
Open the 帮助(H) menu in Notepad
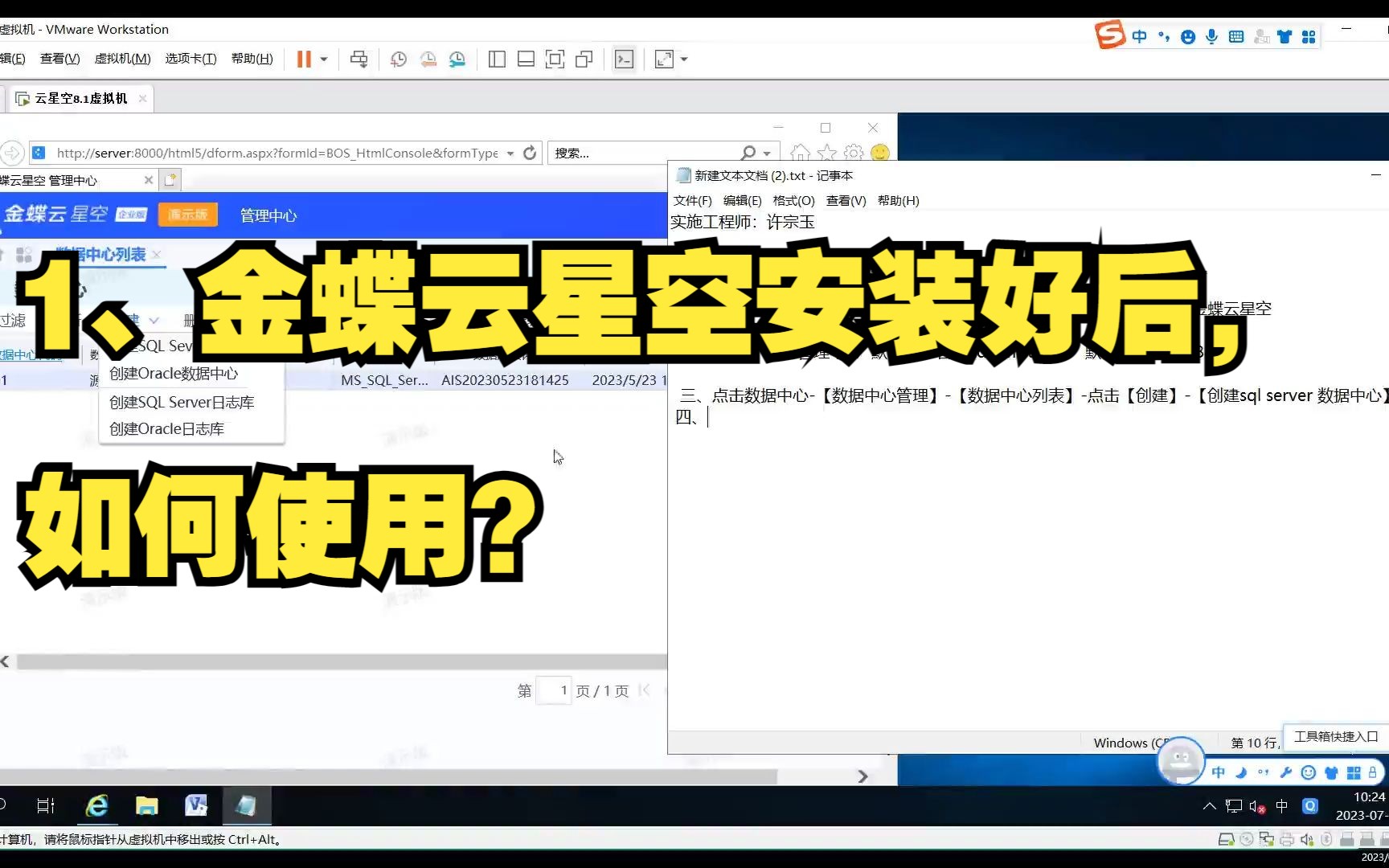click(898, 201)
